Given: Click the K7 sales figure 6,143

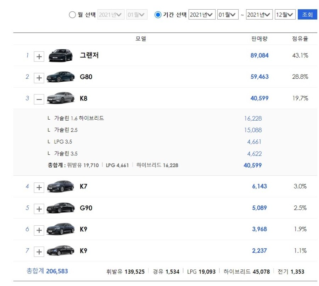Looking at the screenshot, I should coord(259,186).
